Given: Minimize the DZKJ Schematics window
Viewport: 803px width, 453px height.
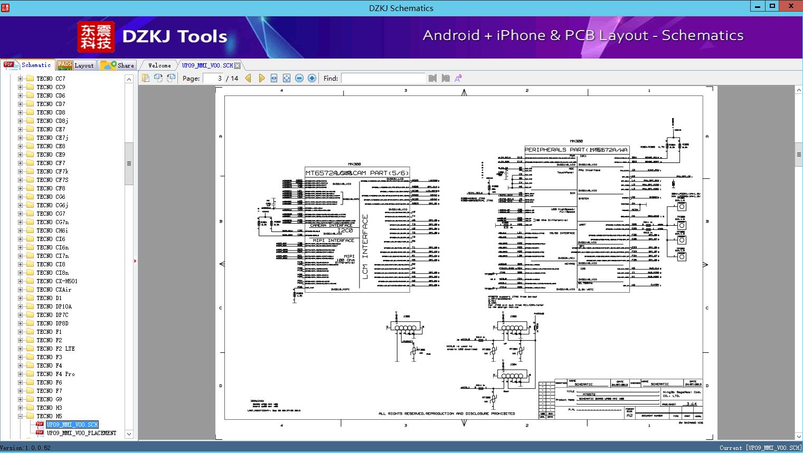Looking at the screenshot, I should click(757, 6).
